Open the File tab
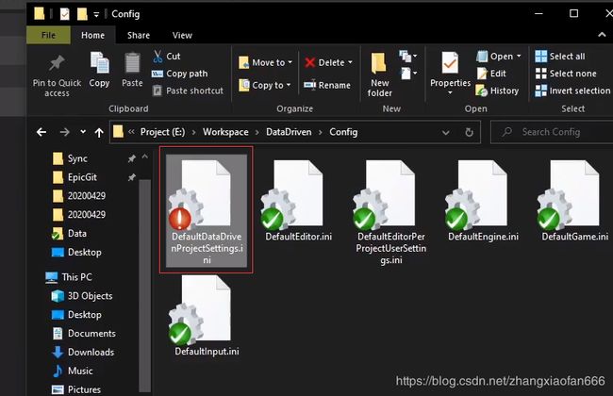This screenshot has height=396, width=613. coord(48,35)
